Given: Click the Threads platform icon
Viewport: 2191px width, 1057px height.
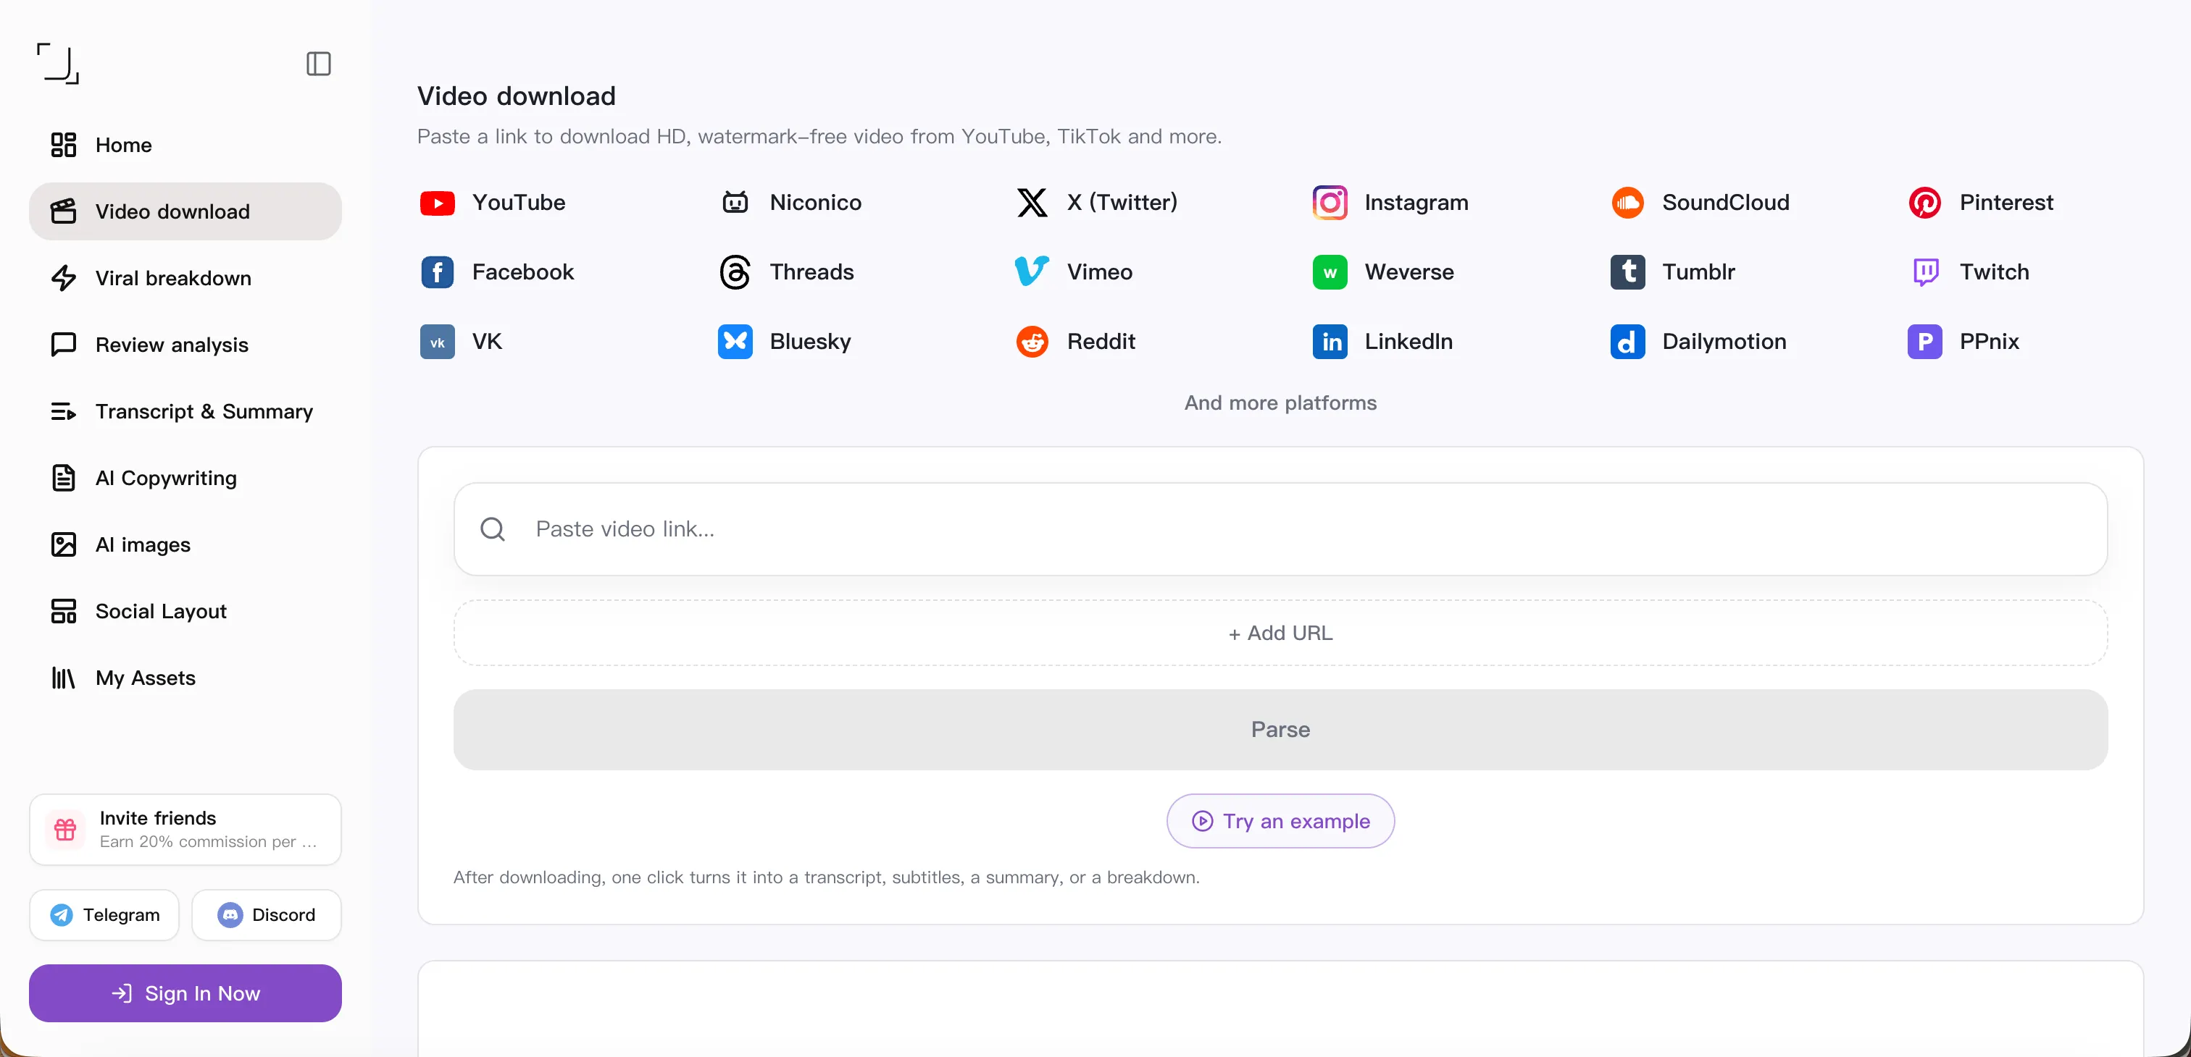Looking at the screenshot, I should coord(735,273).
